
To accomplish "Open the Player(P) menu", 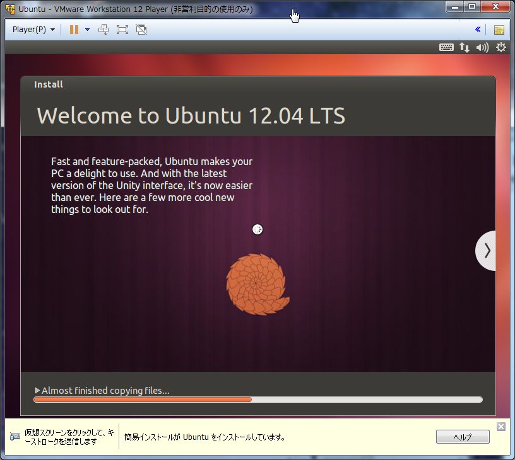I will coord(33,30).
